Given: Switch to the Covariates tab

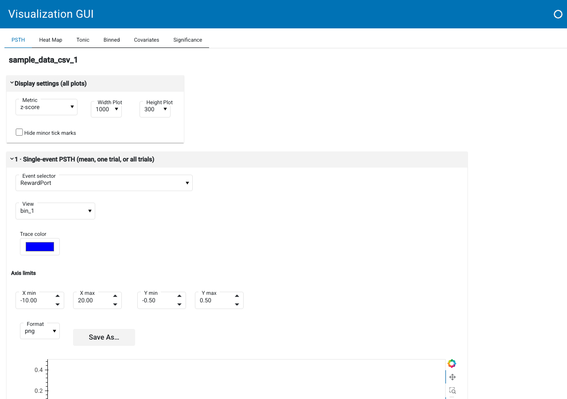Looking at the screenshot, I should (147, 40).
